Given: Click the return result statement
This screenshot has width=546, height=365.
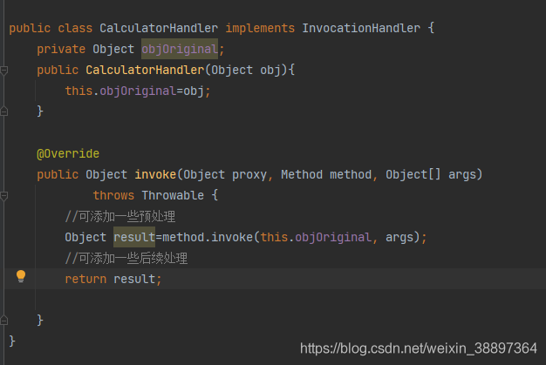Looking at the screenshot, I should [113, 279].
